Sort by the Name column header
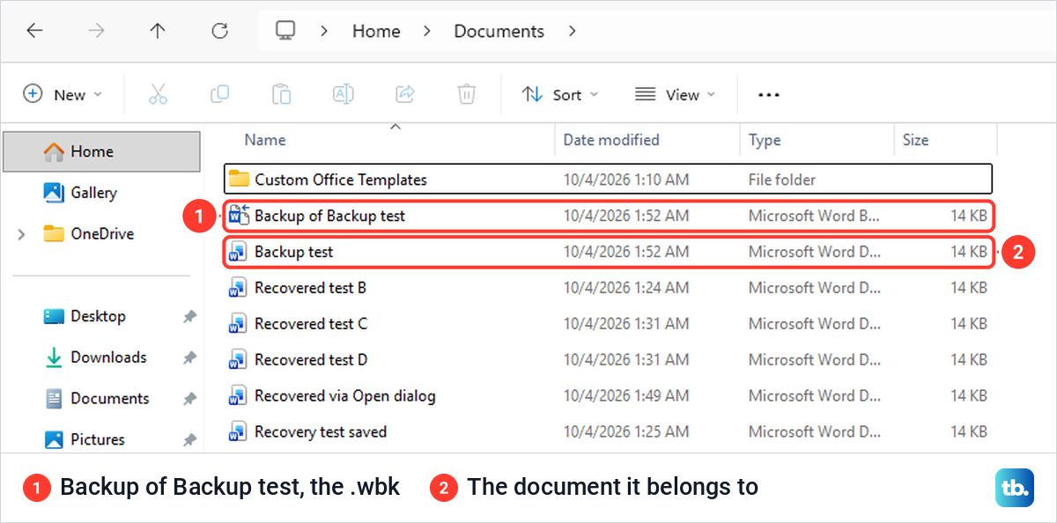Viewport: 1057px width, 523px height. 265,139
